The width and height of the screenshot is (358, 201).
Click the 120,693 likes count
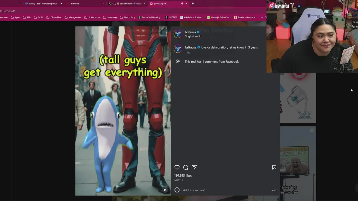(183, 176)
